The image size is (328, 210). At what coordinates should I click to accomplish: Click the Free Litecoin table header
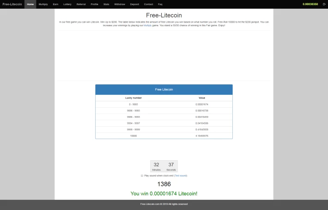pyautogui.click(x=164, y=89)
